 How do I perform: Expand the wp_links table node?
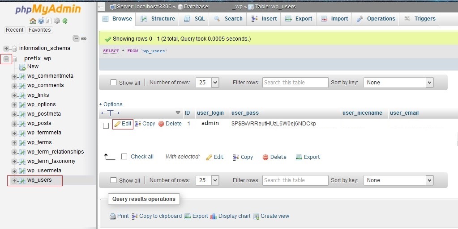coord(14,96)
